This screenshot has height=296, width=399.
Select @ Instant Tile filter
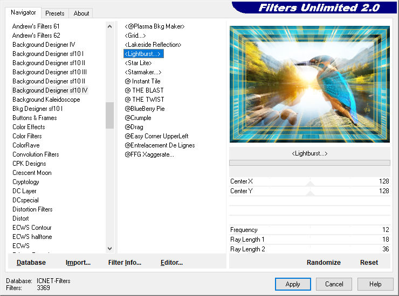click(142, 81)
